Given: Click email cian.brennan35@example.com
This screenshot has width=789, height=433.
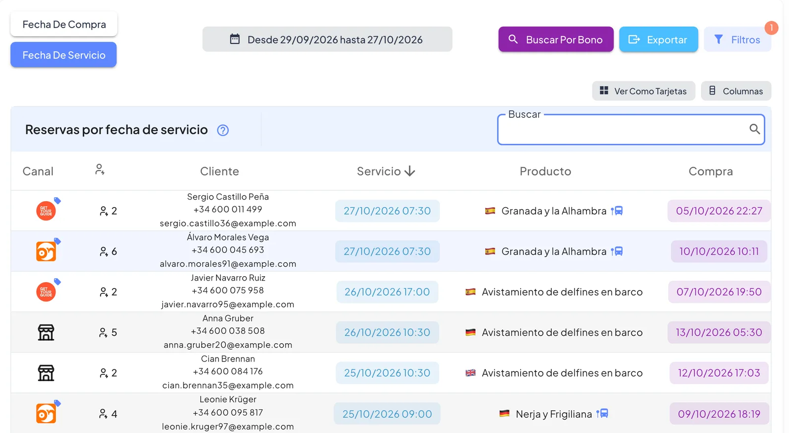Looking at the screenshot, I should 228,386.
